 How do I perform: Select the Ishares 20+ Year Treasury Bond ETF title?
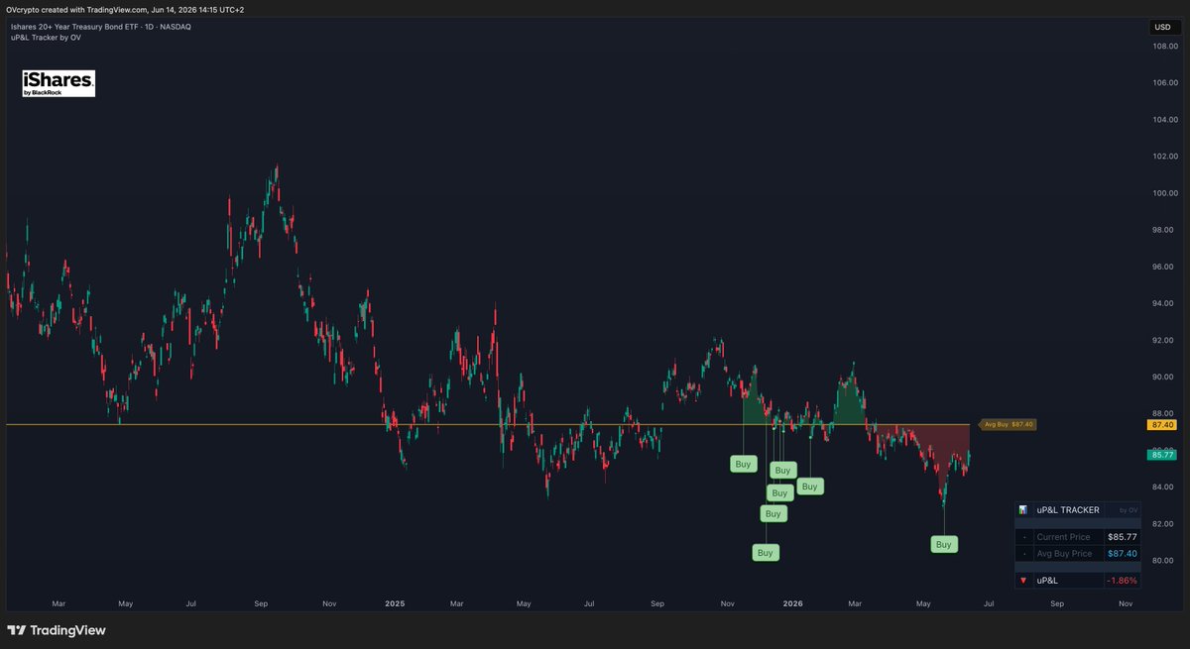100,27
